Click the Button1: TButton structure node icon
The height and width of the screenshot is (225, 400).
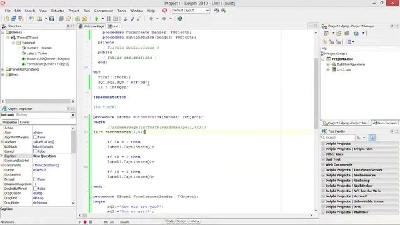tap(24, 48)
